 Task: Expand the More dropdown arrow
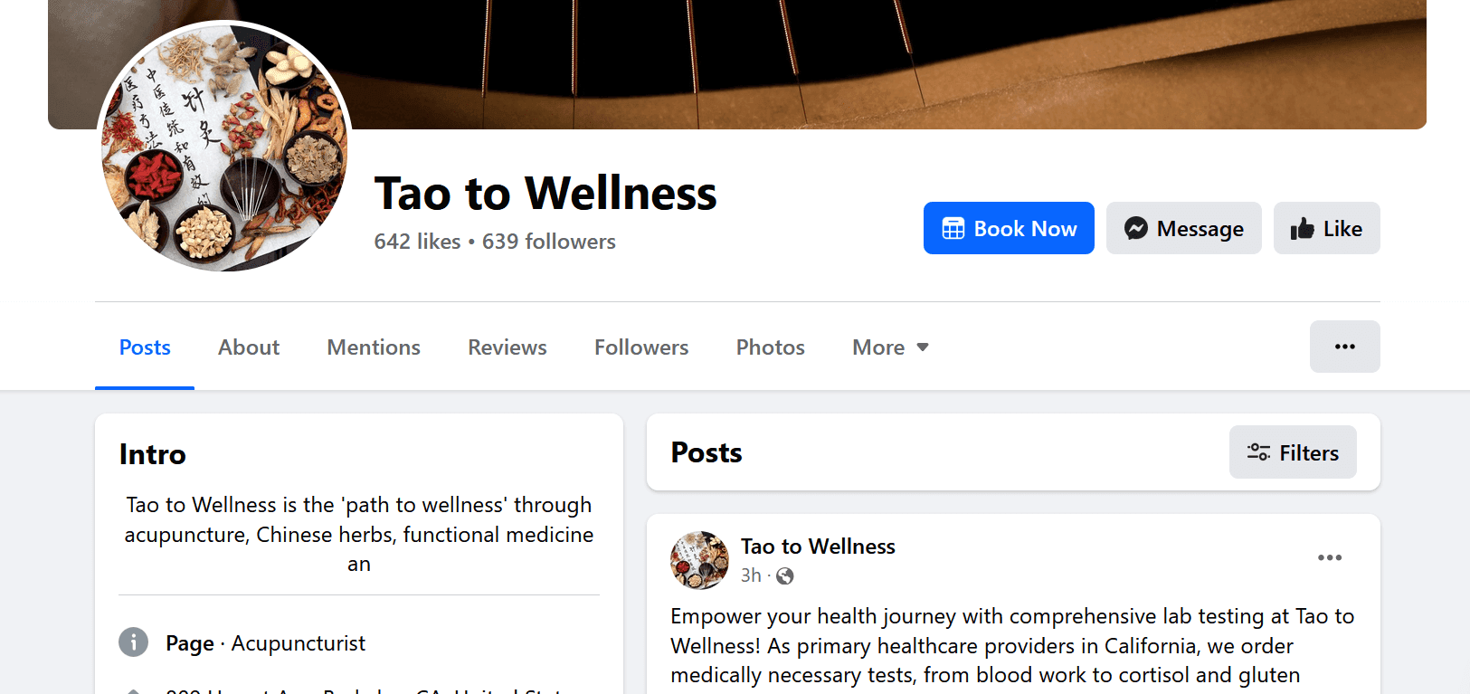click(923, 347)
